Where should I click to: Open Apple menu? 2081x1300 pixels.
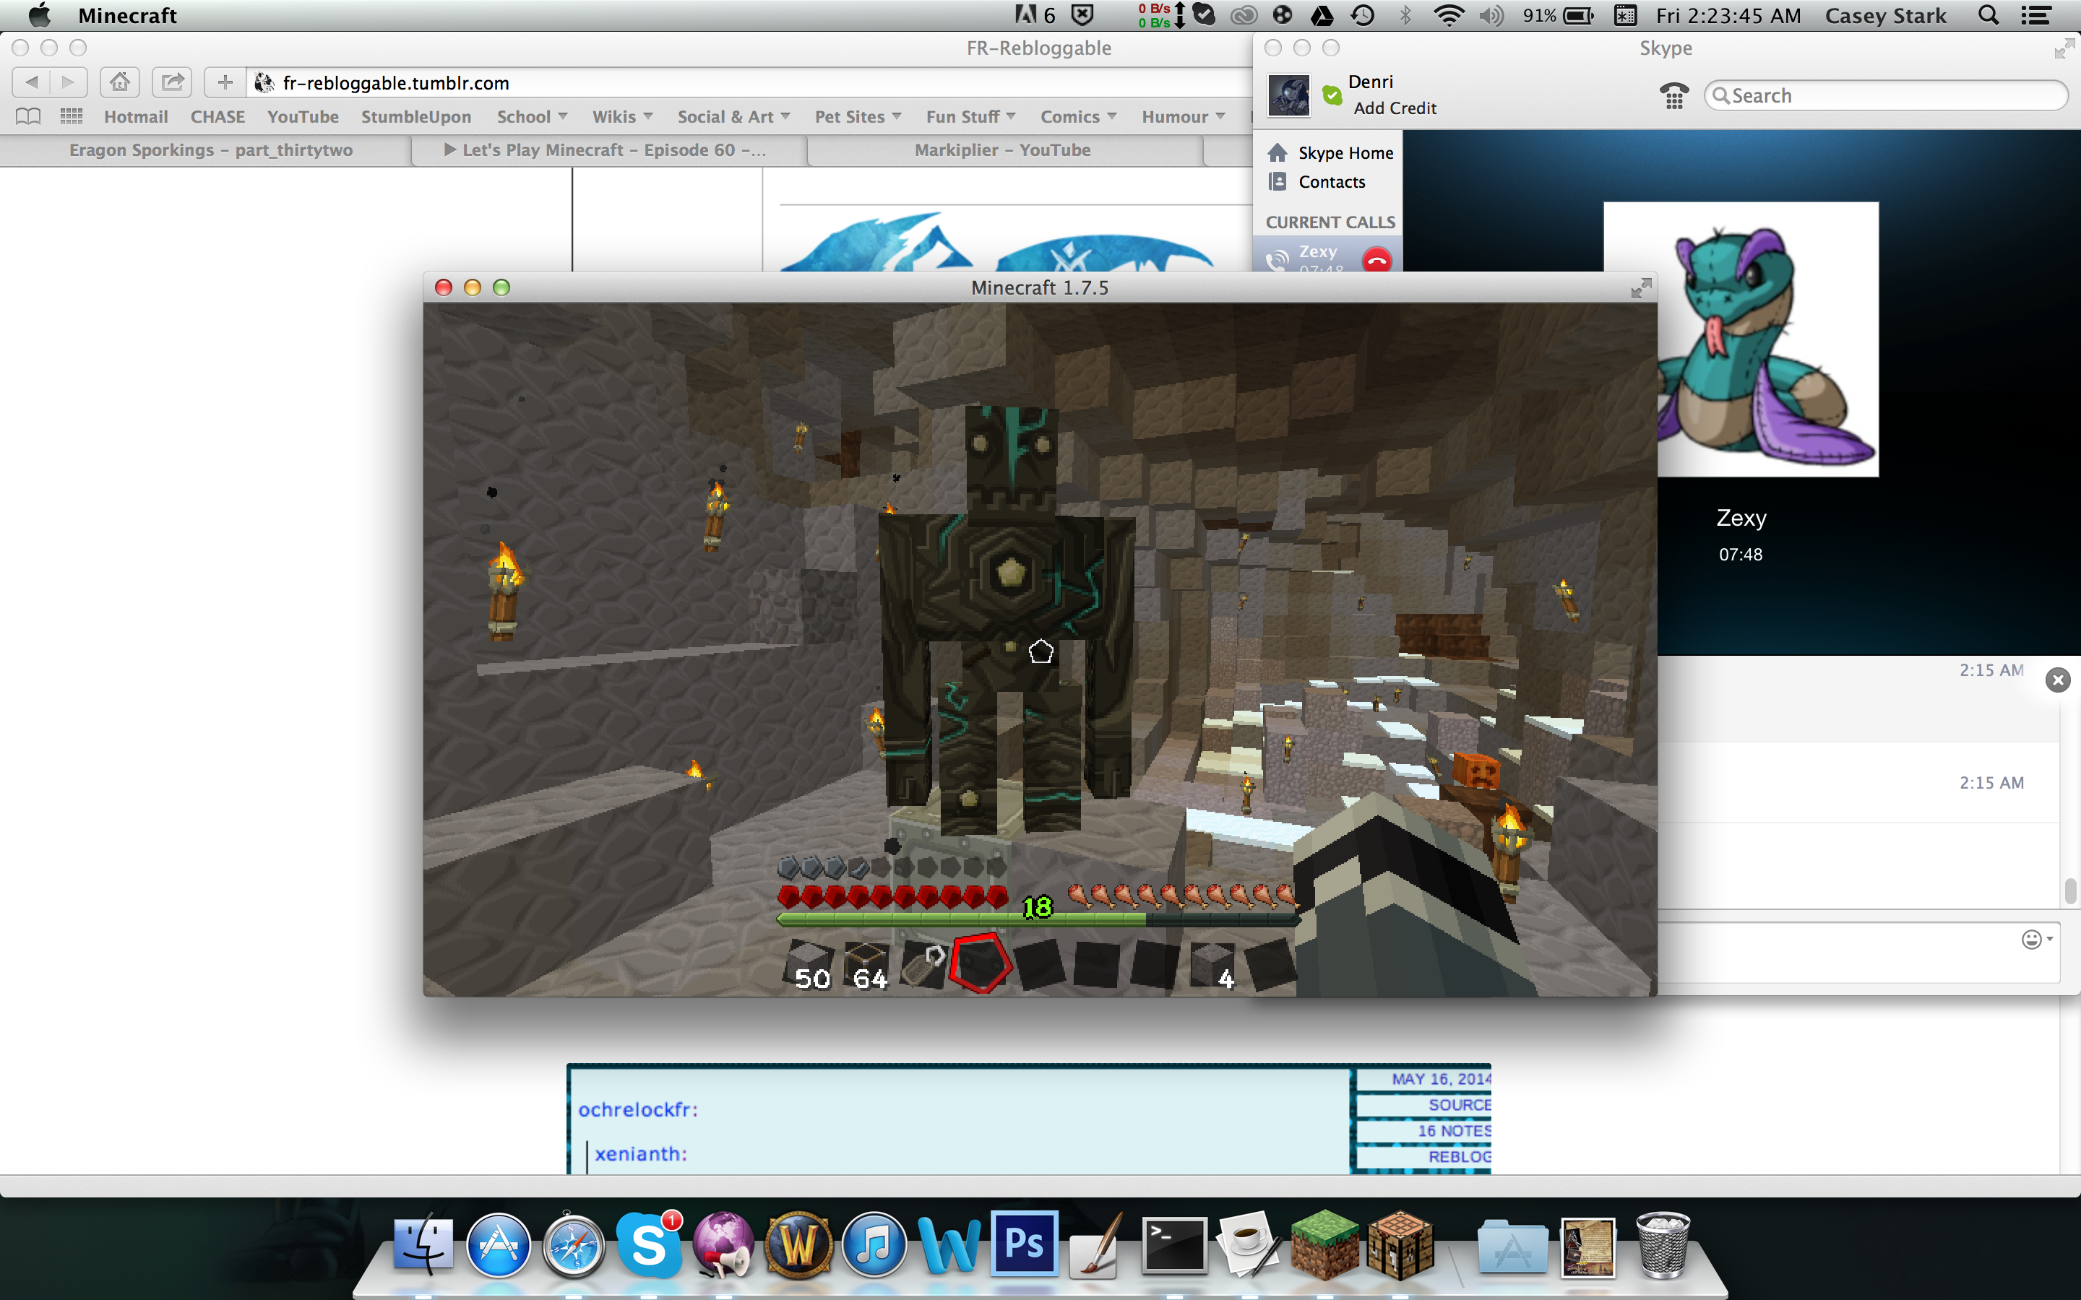click(x=40, y=15)
